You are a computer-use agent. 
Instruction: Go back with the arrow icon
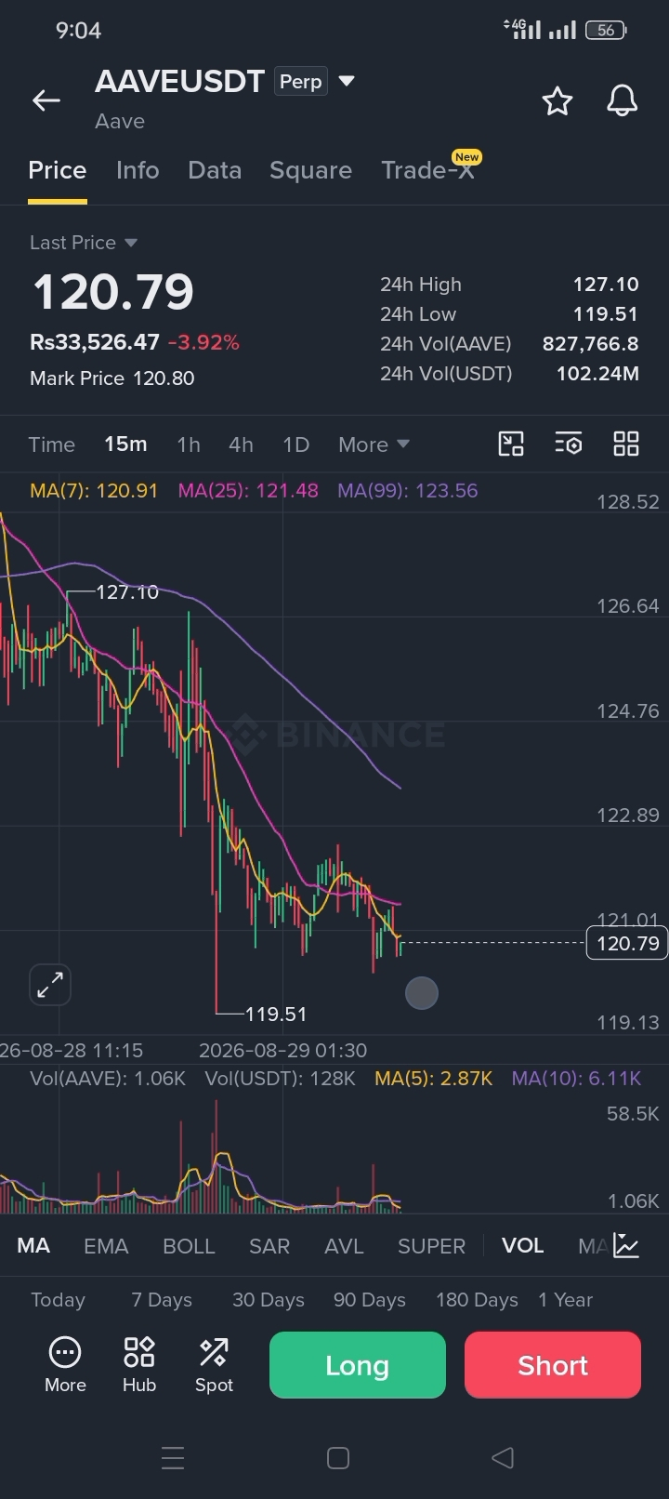tap(46, 100)
